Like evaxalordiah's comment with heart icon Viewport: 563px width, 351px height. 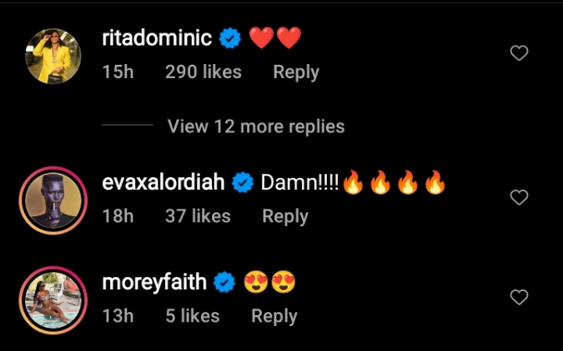519,198
